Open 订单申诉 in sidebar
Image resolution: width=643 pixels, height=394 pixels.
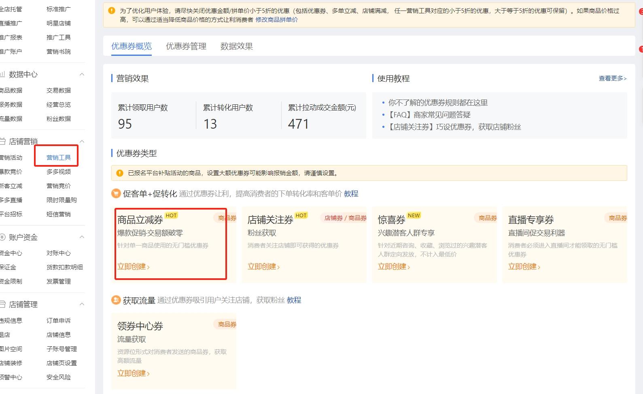59,320
